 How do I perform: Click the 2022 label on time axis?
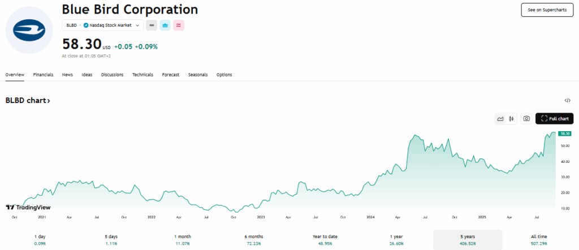pyautogui.click(x=152, y=217)
